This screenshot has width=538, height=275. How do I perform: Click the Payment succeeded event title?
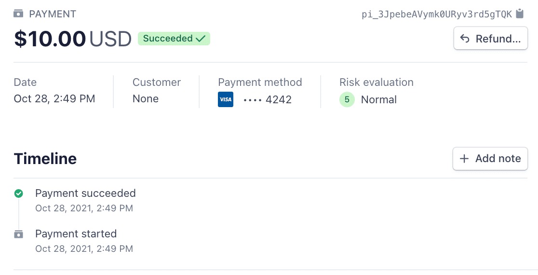(85, 193)
